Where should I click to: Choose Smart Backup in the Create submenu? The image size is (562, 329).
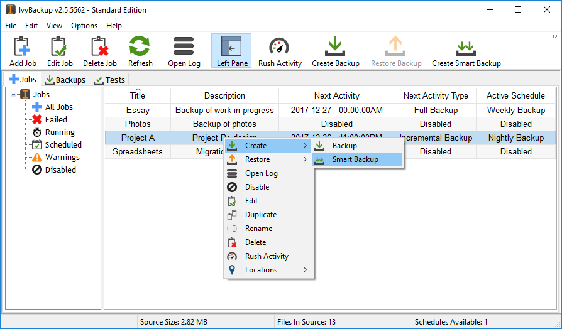tap(357, 159)
